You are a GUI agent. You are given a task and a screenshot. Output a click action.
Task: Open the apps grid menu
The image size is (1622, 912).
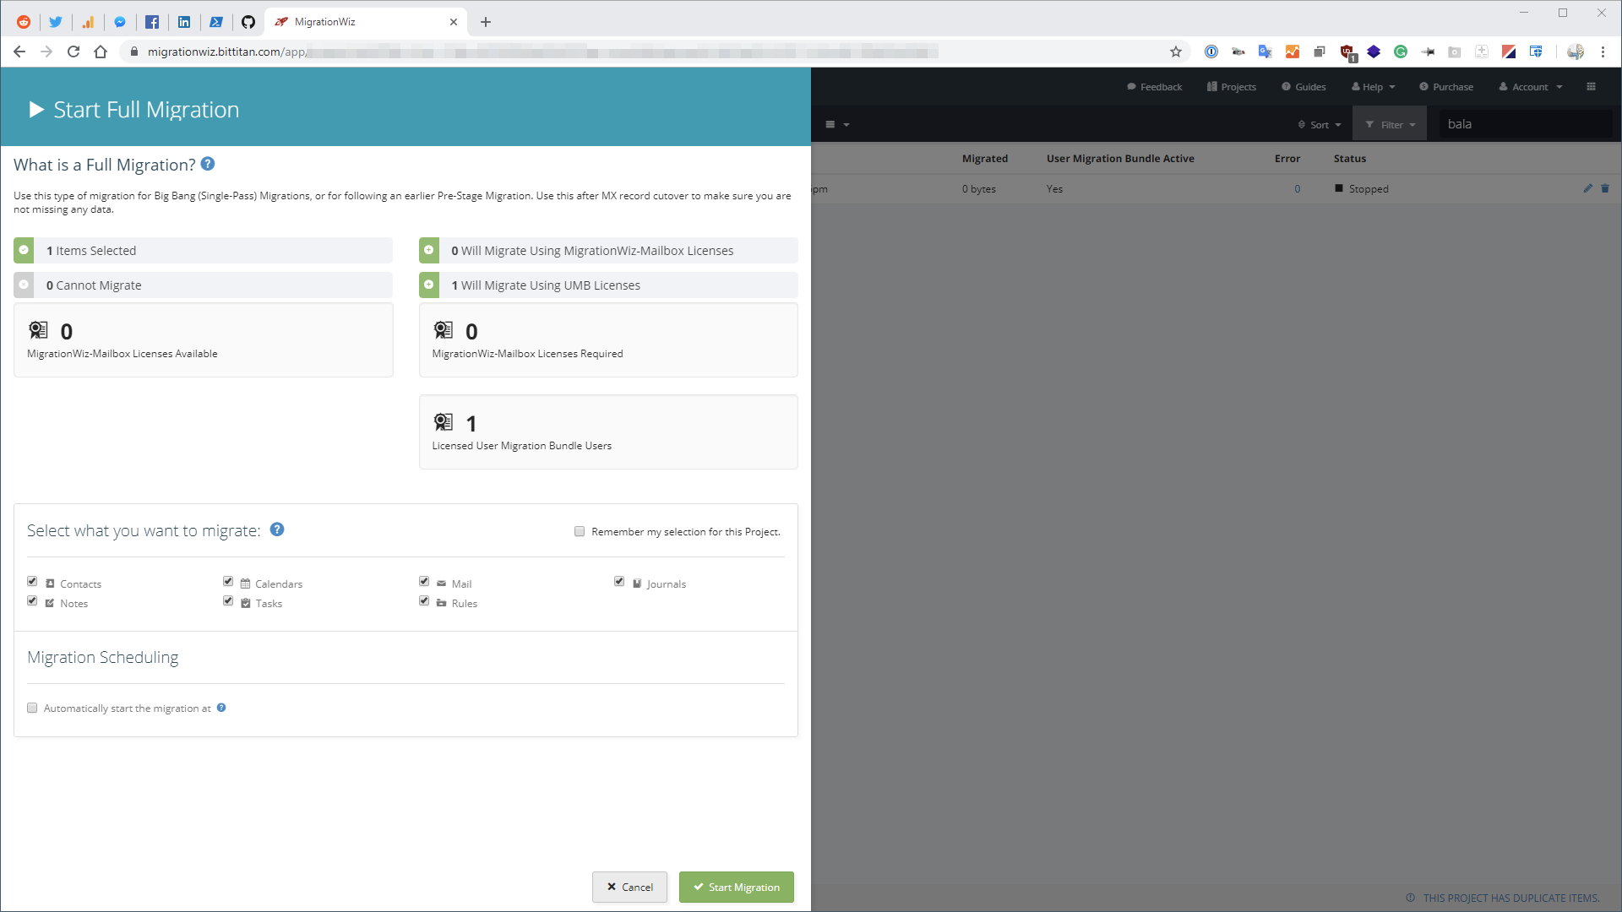pos(1592,86)
